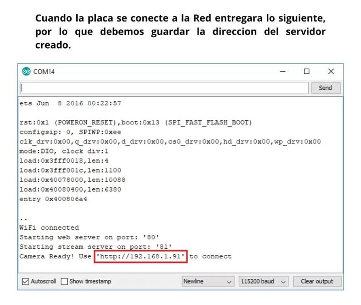Click the 'http://192.168.1.91' address text
The width and height of the screenshot is (361, 305).
point(140,256)
